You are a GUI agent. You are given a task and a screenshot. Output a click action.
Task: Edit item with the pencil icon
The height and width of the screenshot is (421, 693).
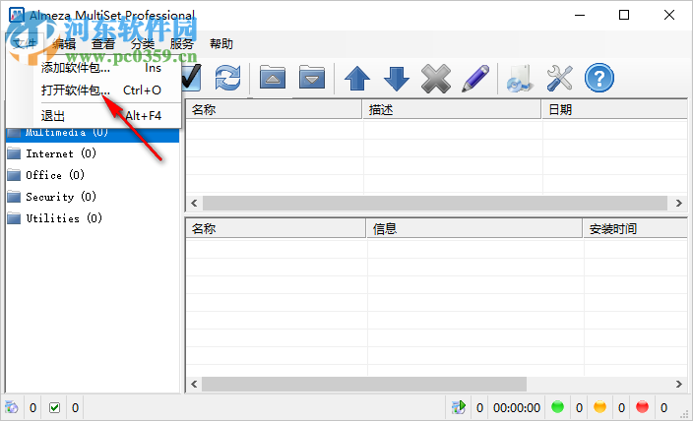475,79
